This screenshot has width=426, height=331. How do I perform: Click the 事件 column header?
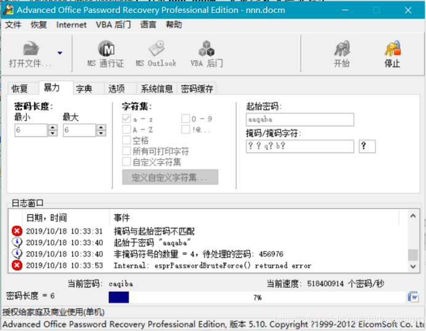pyautogui.click(x=254, y=217)
